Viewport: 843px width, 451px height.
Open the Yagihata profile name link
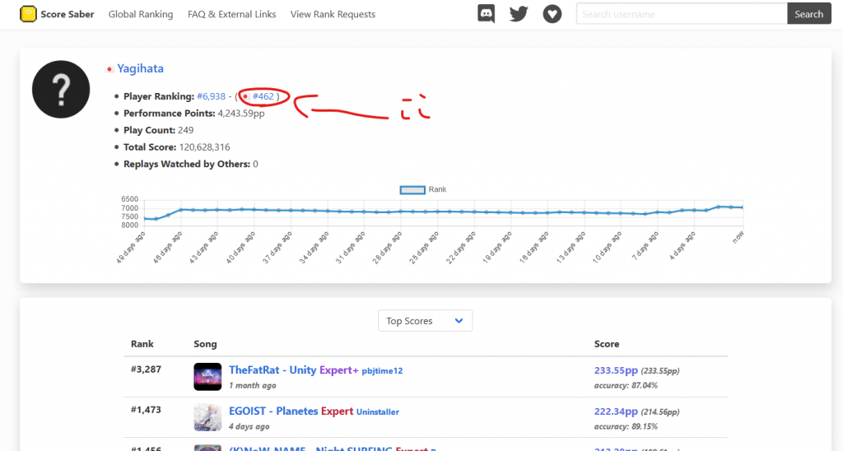tap(140, 69)
